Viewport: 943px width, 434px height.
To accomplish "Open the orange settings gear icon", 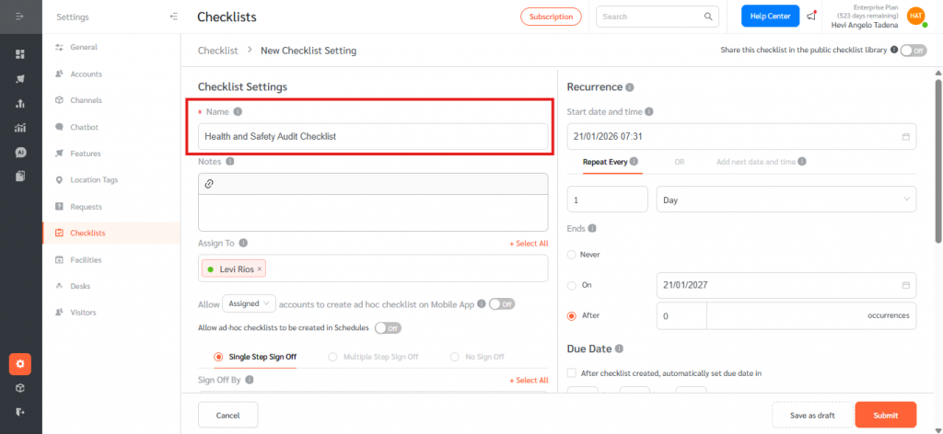I will point(20,364).
